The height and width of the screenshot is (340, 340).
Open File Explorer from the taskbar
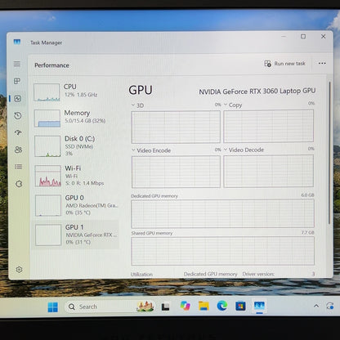(x=204, y=306)
